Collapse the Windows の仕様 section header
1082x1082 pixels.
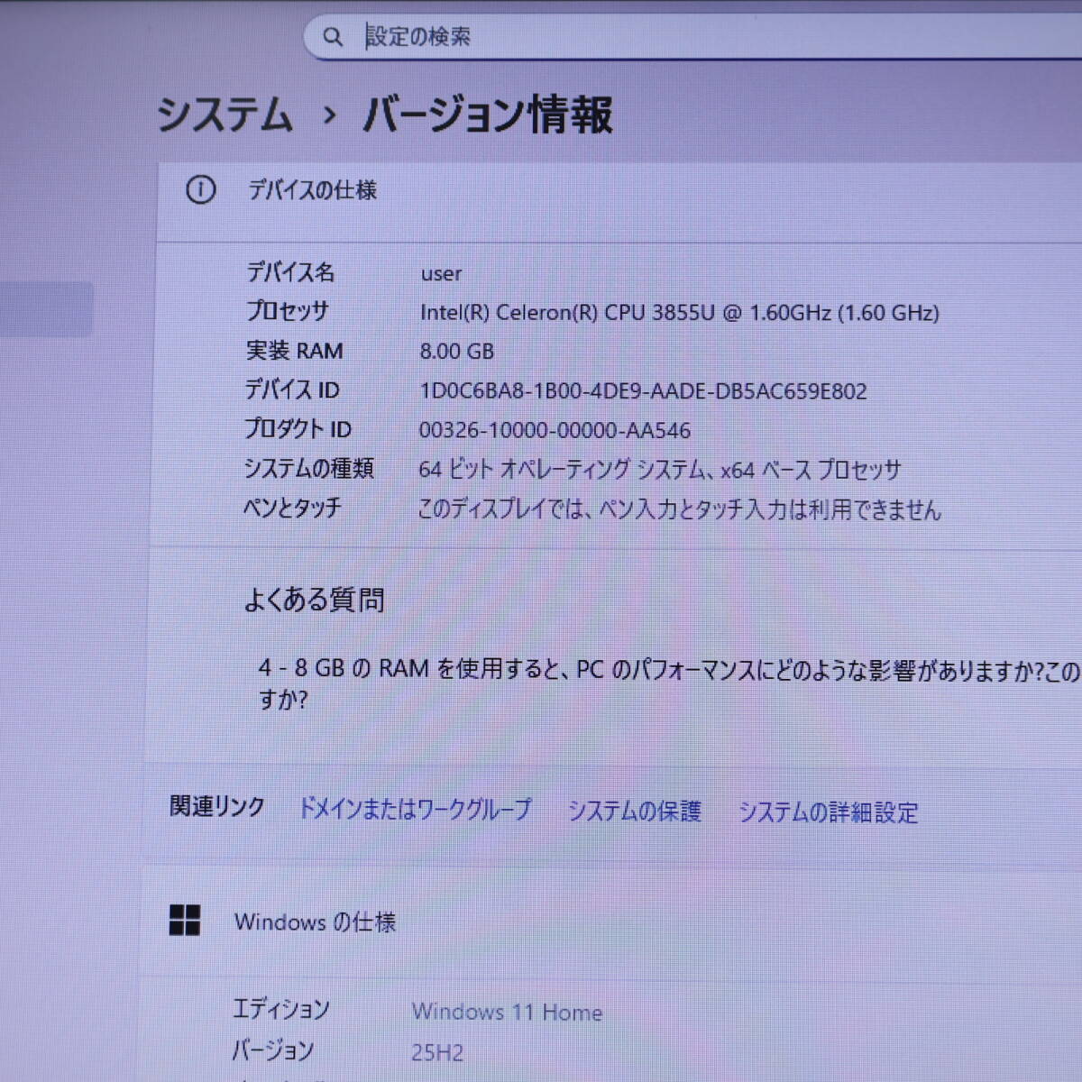point(611,922)
